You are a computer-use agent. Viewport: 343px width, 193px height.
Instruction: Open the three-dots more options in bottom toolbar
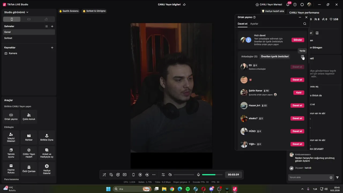(x=154, y=175)
